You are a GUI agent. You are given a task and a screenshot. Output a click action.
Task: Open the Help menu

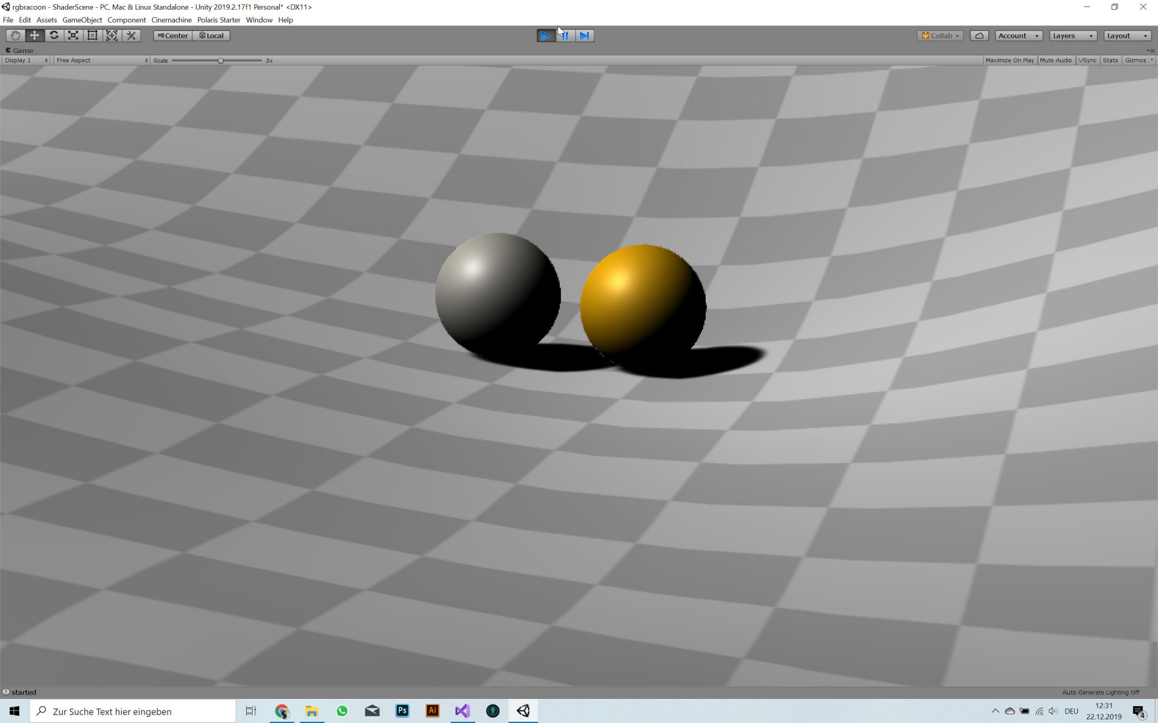(285, 20)
